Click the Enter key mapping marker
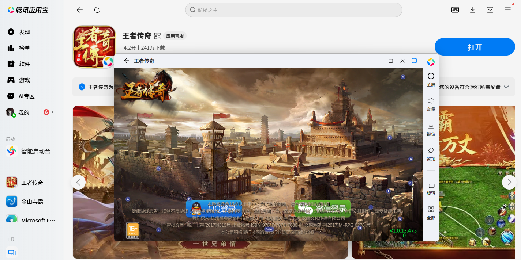The image size is (521, 260). pyautogui.click(x=269, y=229)
